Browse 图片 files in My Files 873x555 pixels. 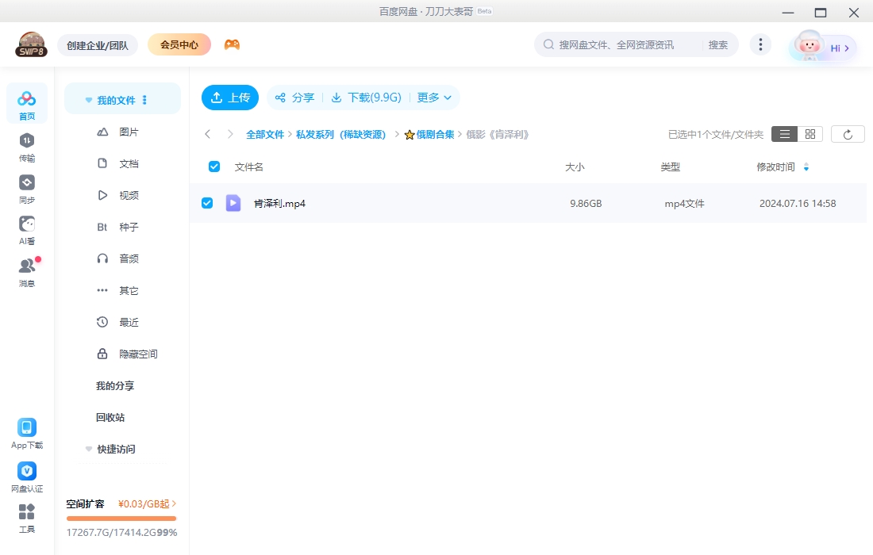(129, 132)
